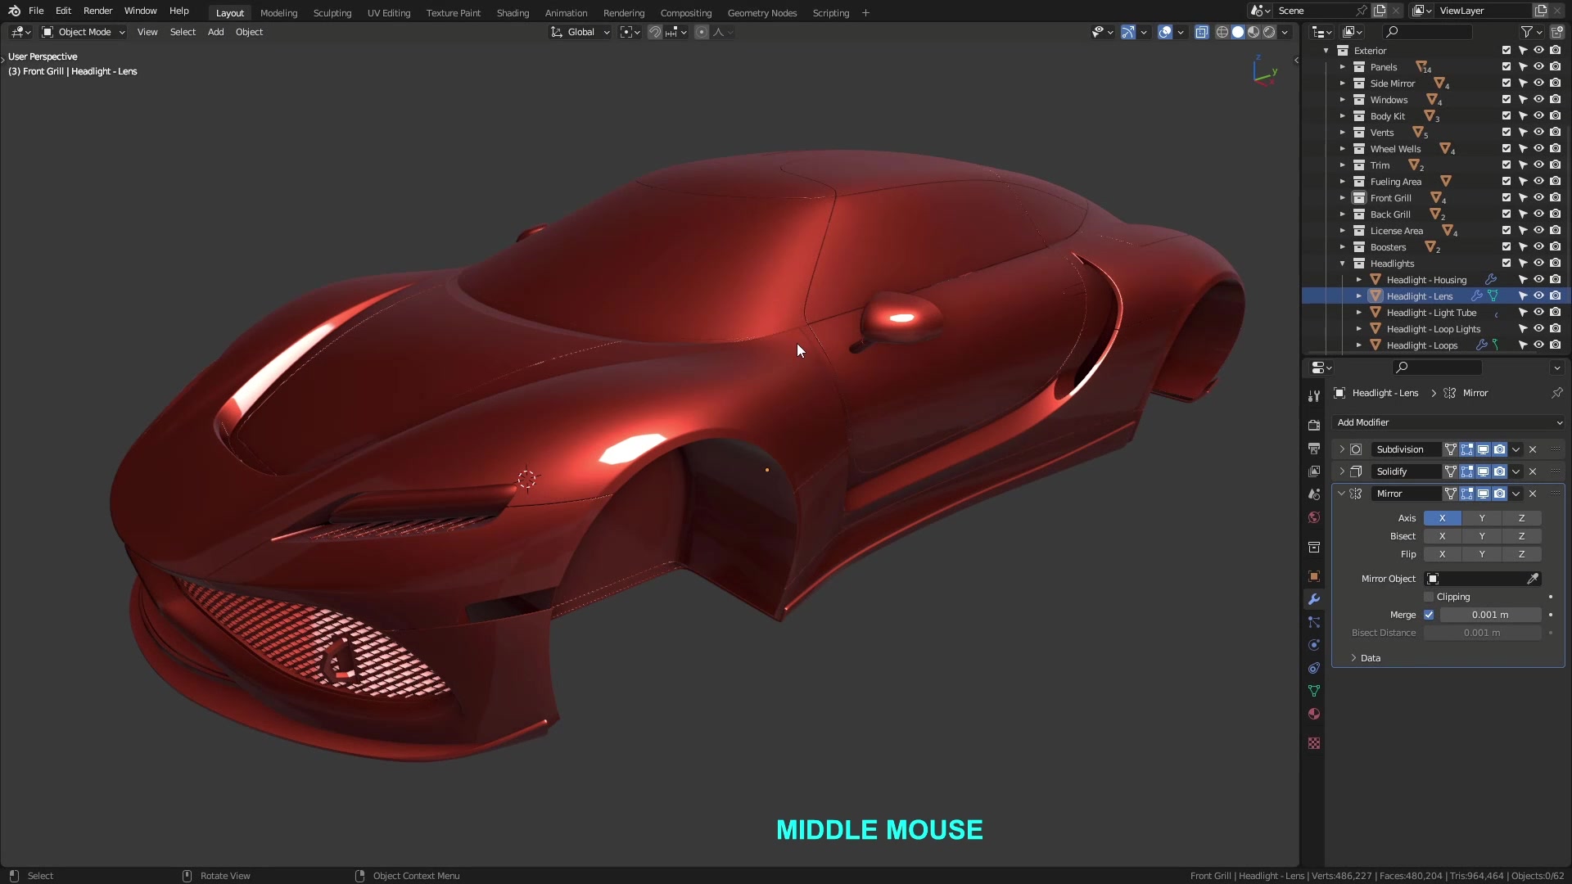Image resolution: width=1572 pixels, height=884 pixels.
Task: Open the Add Modifier dropdown
Action: pyautogui.click(x=1448, y=422)
